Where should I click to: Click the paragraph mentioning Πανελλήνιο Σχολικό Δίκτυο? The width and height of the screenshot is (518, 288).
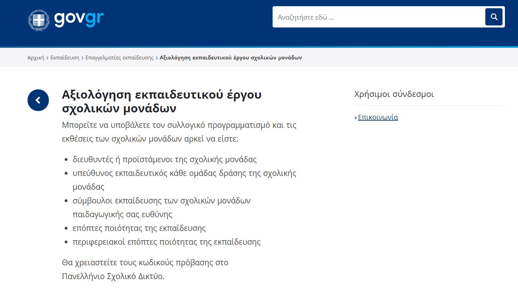point(145,269)
